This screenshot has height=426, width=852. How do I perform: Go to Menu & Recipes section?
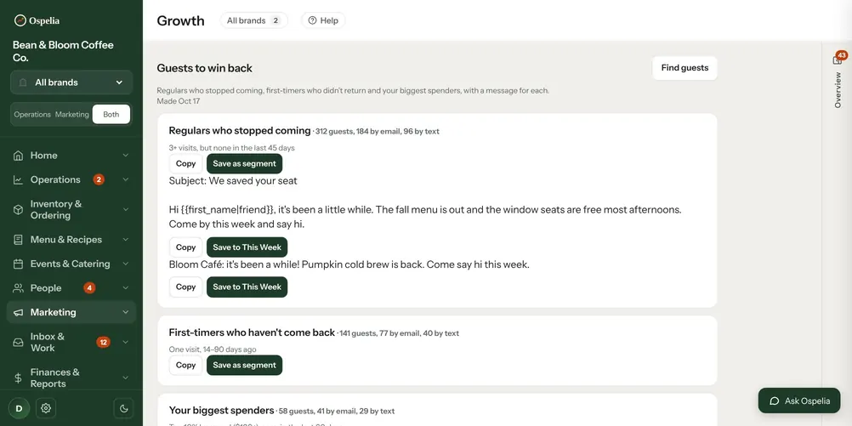71,240
